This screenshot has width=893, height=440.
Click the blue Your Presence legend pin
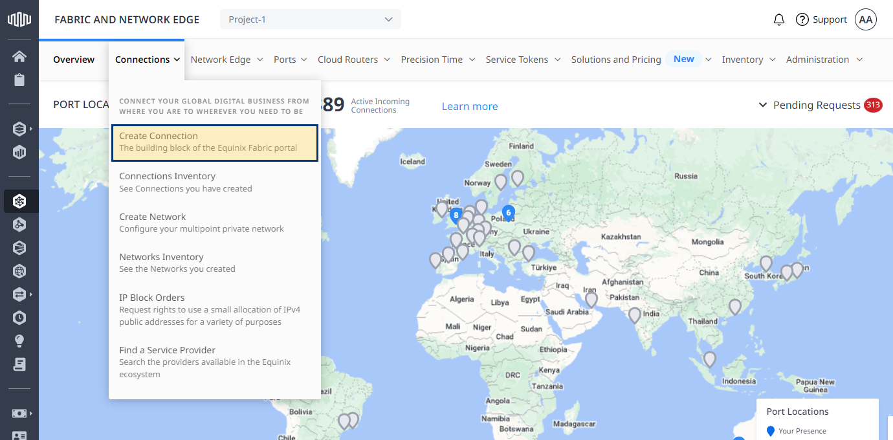pos(770,431)
